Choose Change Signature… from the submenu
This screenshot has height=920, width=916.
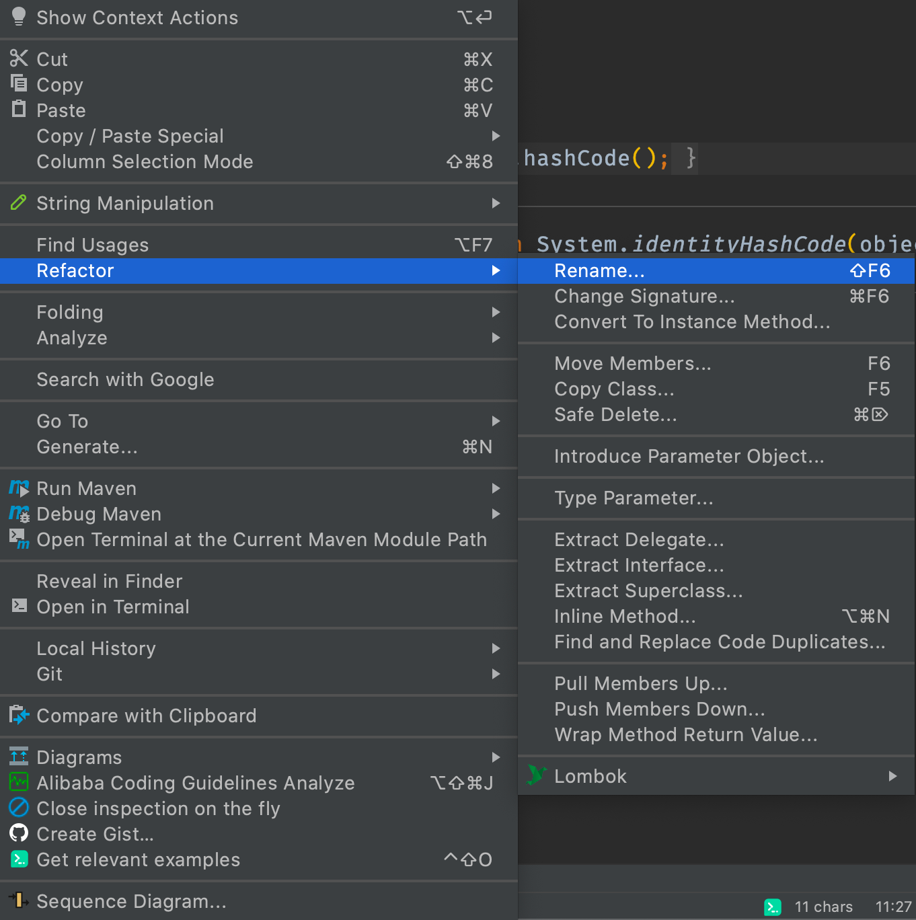pos(644,296)
